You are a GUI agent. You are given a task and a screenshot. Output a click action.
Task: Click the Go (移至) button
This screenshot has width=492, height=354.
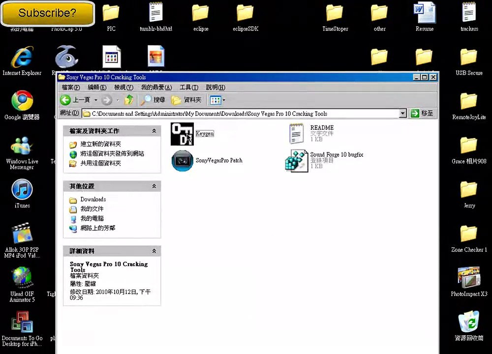(422, 114)
